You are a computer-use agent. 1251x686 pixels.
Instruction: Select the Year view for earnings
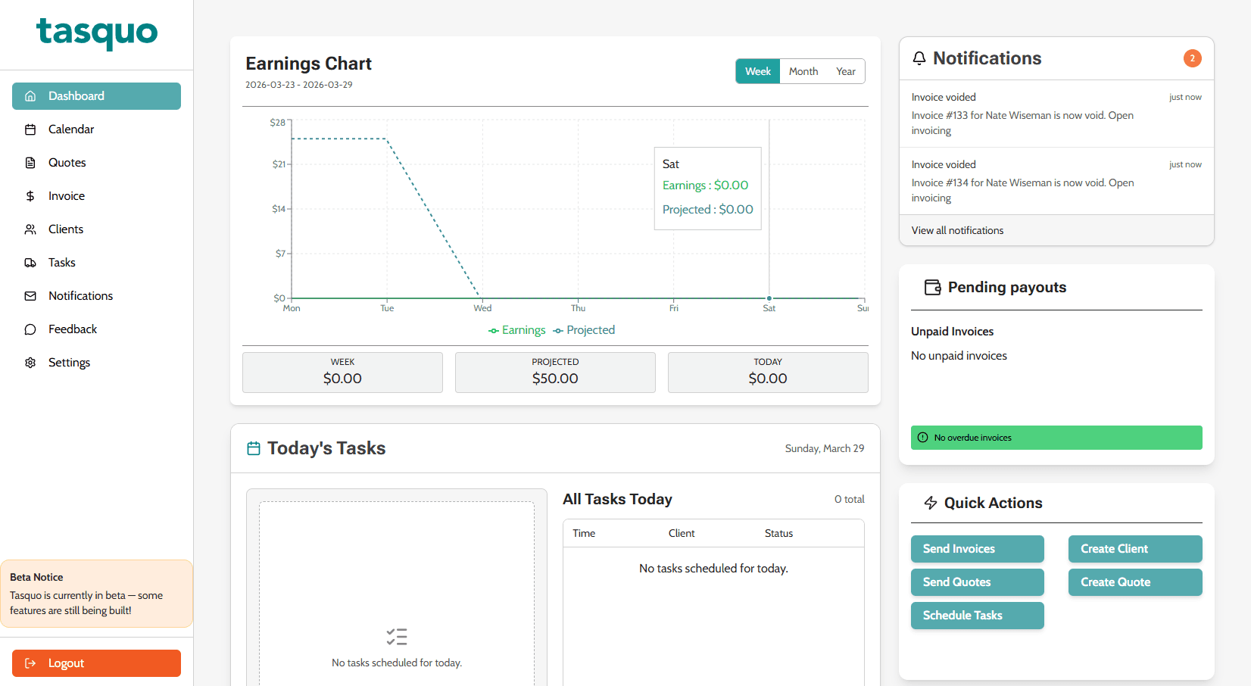(x=846, y=70)
